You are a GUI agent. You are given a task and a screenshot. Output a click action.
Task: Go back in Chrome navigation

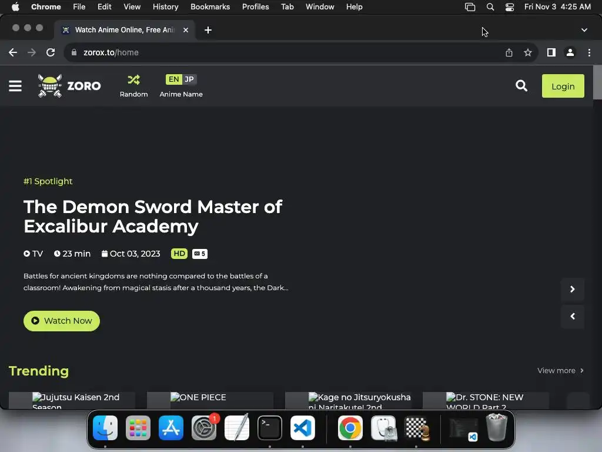(x=13, y=52)
